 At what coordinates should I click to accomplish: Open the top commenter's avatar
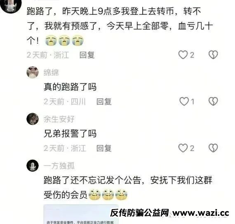11,5
